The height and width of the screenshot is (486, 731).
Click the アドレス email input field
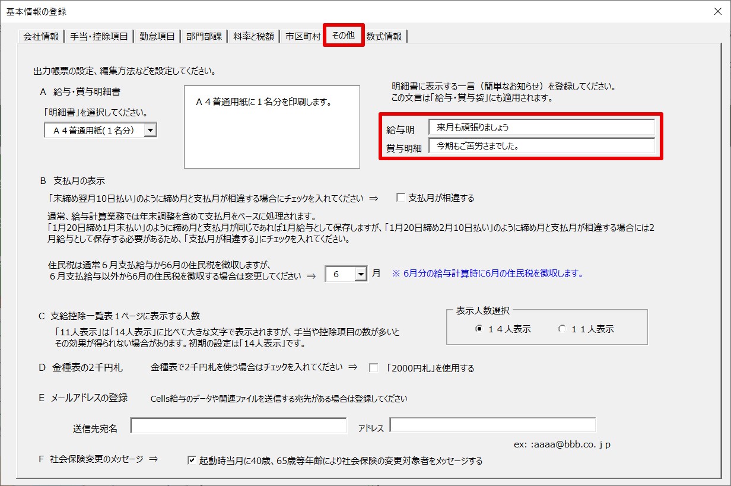coord(492,425)
